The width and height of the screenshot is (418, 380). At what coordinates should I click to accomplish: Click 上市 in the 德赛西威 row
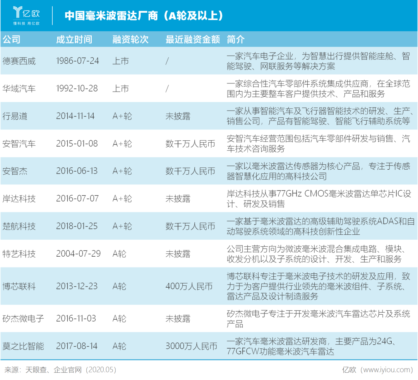[120, 61]
